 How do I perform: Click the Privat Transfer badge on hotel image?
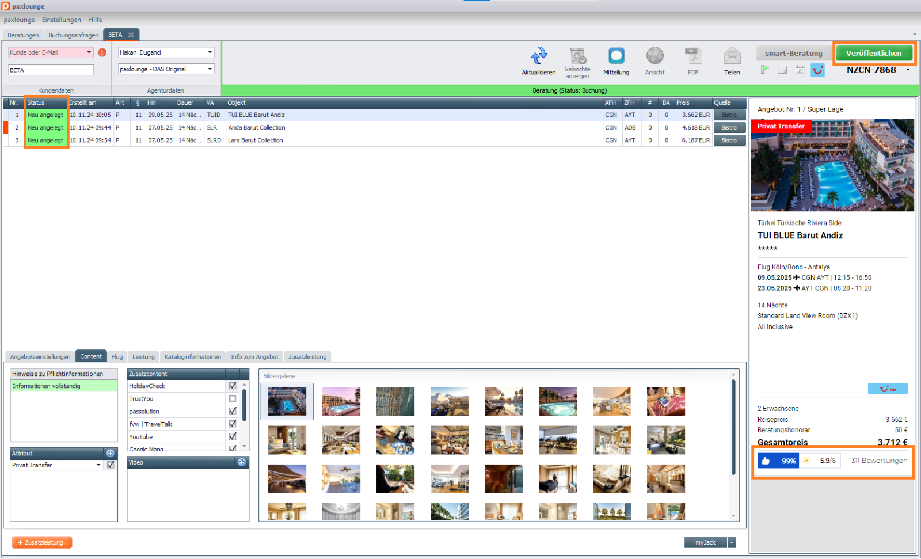(781, 126)
